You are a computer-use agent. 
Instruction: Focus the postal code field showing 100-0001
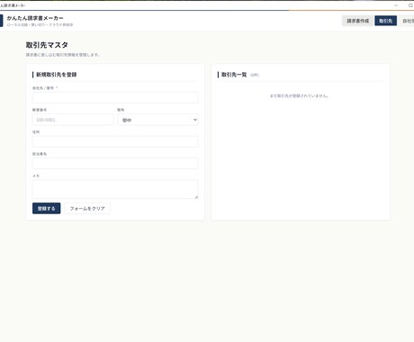tap(73, 120)
